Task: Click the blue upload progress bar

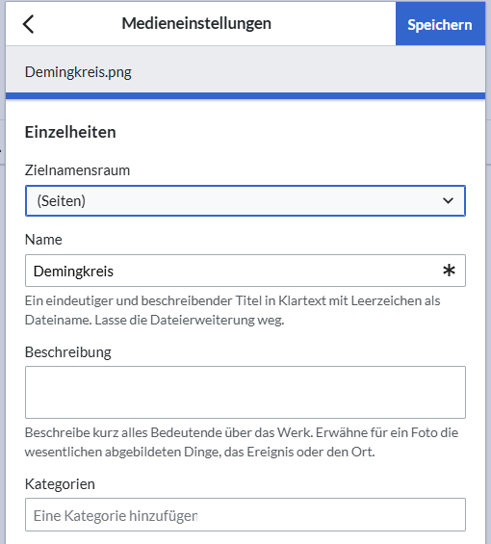Action: (245, 96)
